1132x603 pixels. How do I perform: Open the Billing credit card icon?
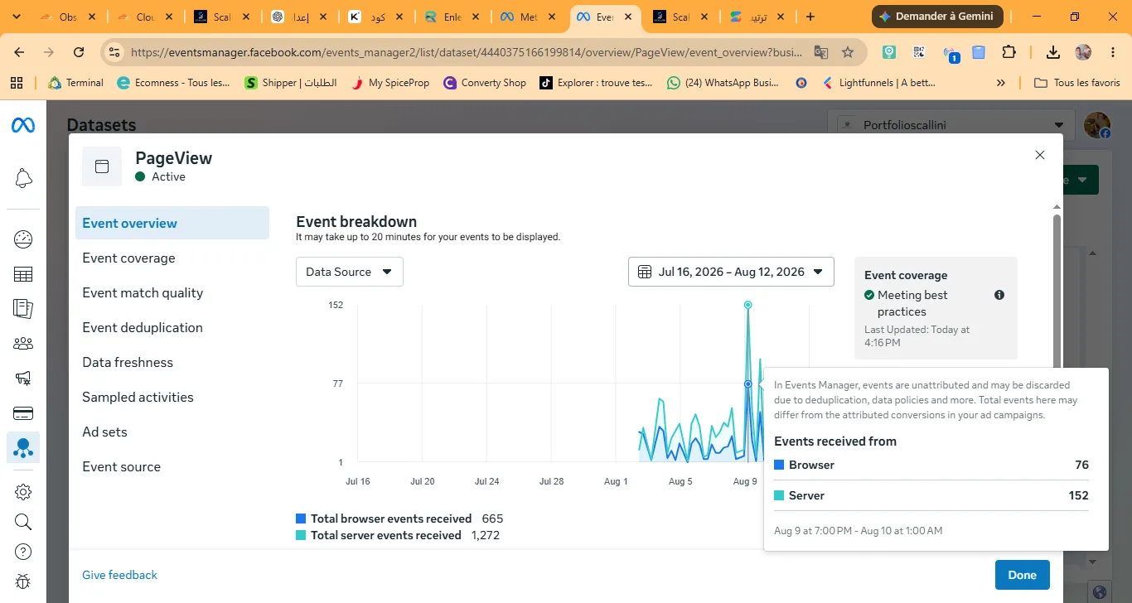23,413
